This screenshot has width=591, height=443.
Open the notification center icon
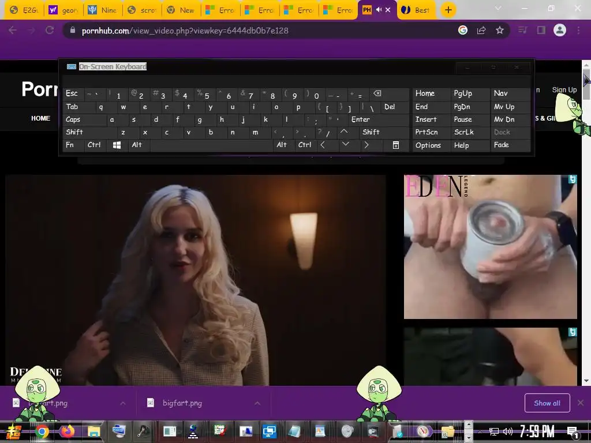click(573, 431)
